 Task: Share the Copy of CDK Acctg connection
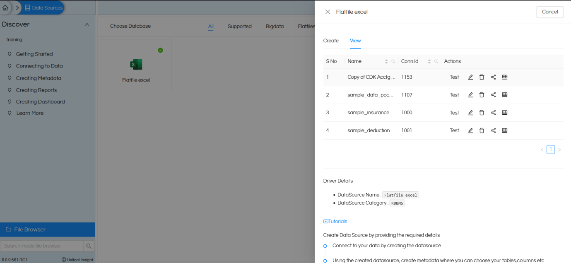[x=493, y=77]
